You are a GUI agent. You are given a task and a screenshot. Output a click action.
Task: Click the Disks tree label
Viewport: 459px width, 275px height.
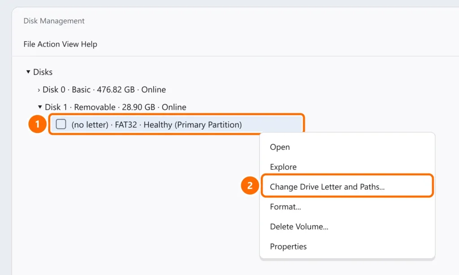pyautogui.click(x=43, y=72)
